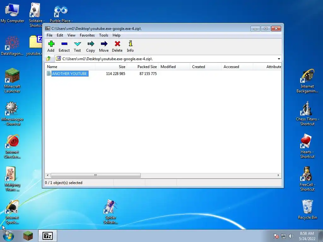Select the Recycle Bin icon

coord(307,210)
